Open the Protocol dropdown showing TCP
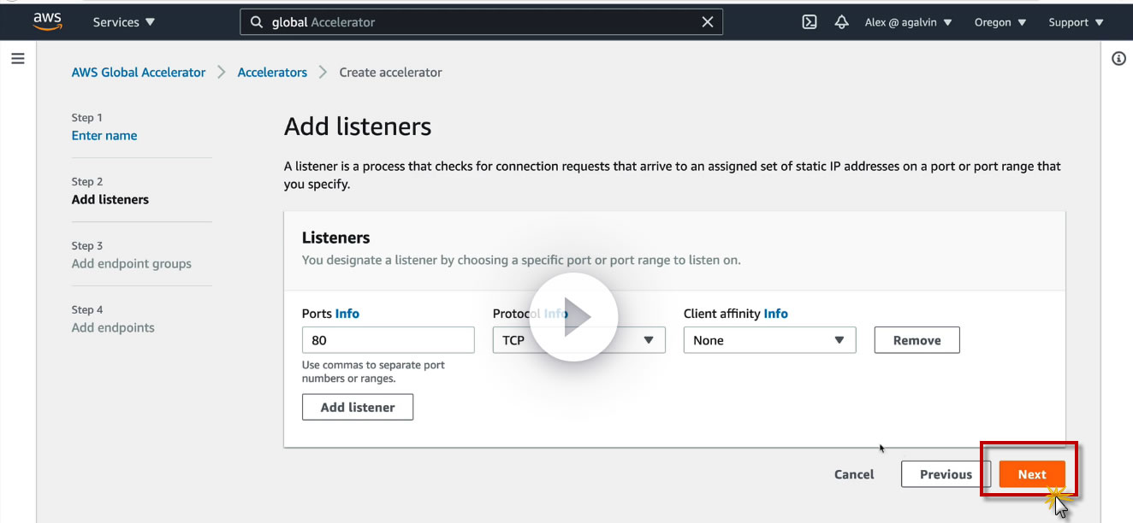 pyautogui.click(x=579, y=340)
